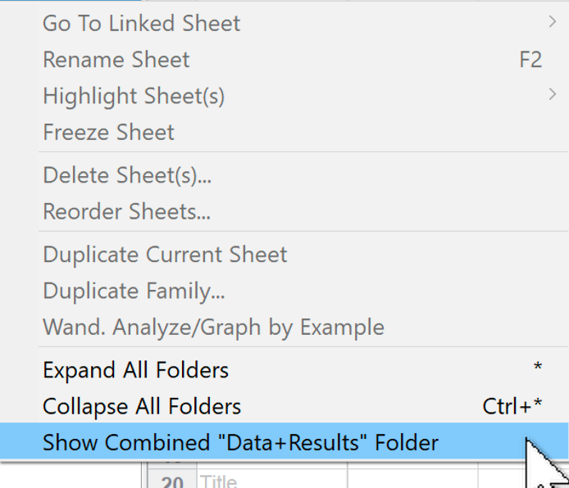The image size is (569, 488).
Task: Show the Combined "Data+Results" Folder
Action: click(240, 443)
